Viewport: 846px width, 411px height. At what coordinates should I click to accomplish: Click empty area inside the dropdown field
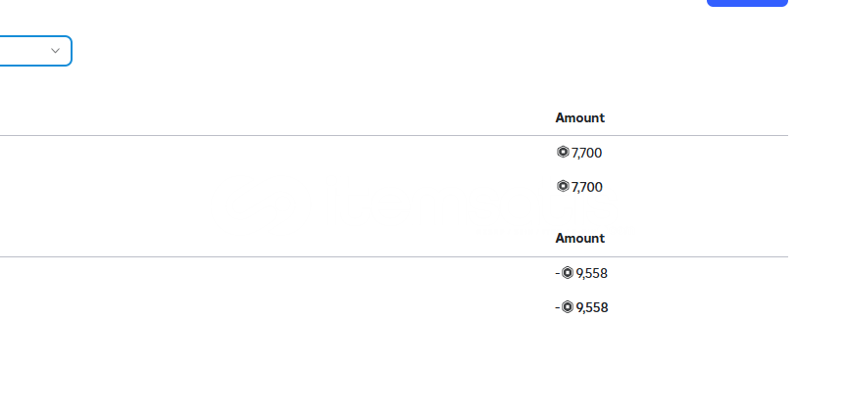(22, 51)
